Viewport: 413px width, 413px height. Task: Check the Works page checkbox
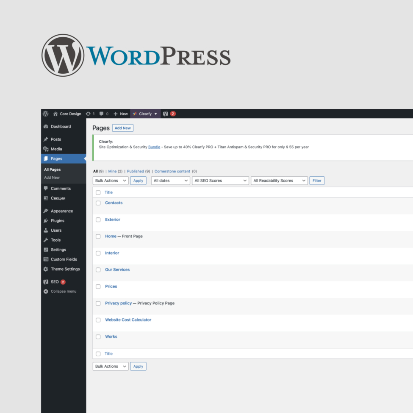[98, 337]
